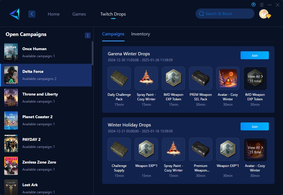283x195 pixels.
Task: Select the PAYDAY 2 cover art
Action: coord(11,143)
